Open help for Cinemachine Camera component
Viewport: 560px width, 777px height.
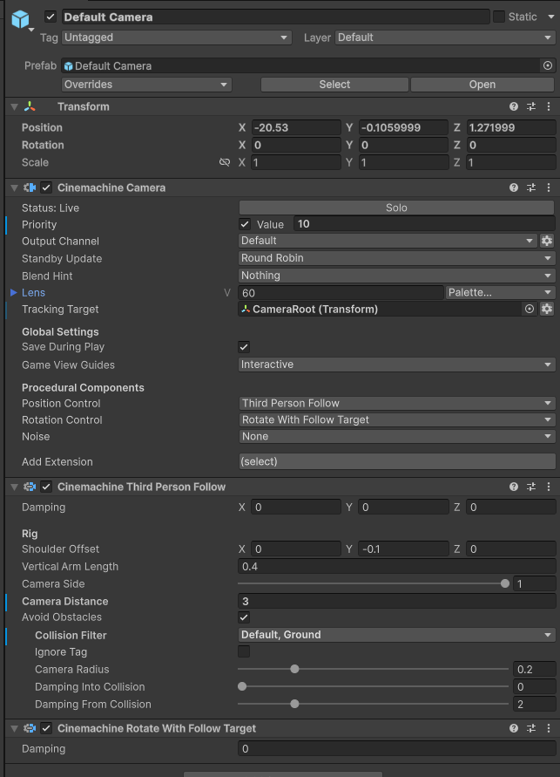click(x=514, y=187)
